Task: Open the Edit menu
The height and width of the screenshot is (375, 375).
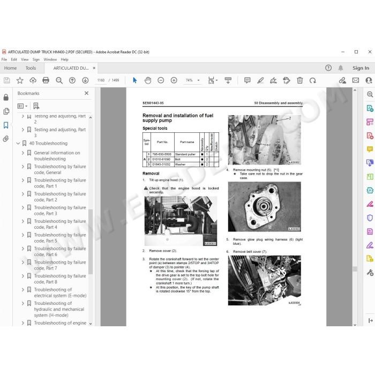Action: point(14,59)
